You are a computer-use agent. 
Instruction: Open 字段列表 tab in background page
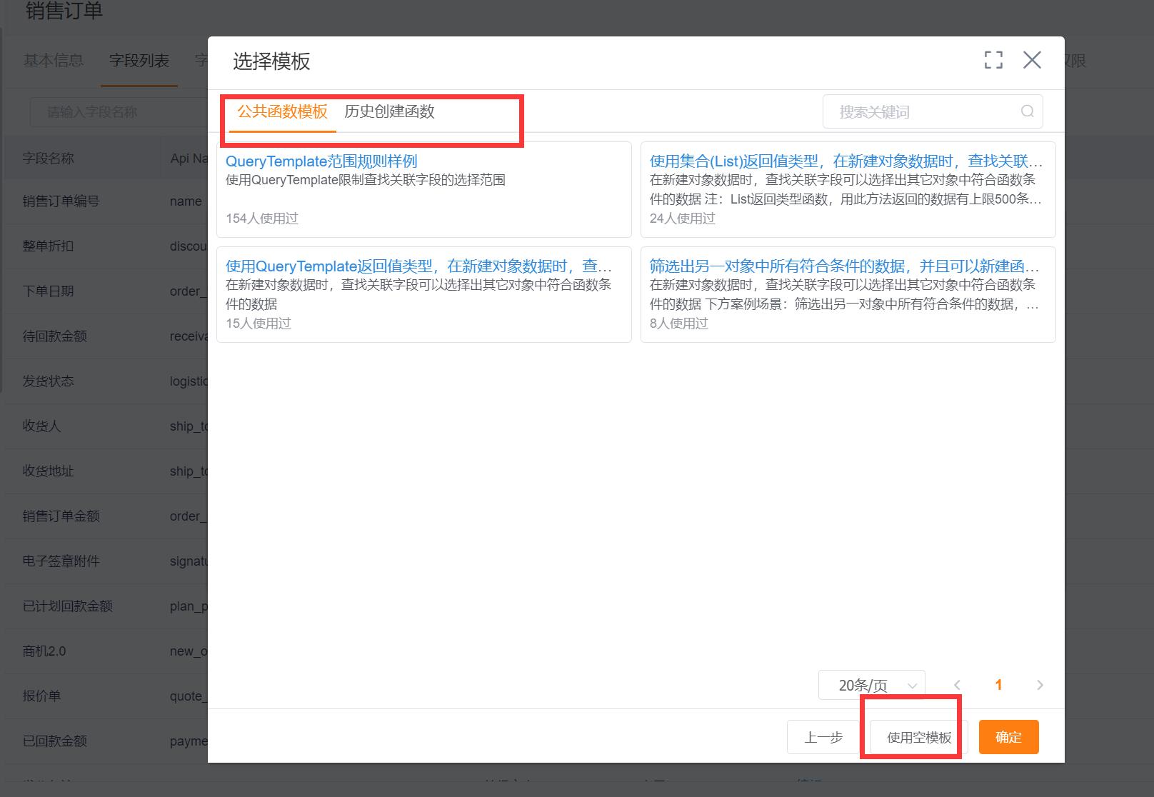(x=139, y=61)
